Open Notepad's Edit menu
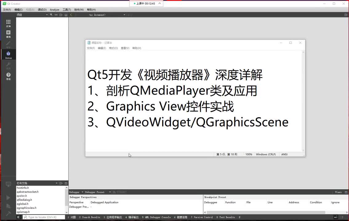 102,48
